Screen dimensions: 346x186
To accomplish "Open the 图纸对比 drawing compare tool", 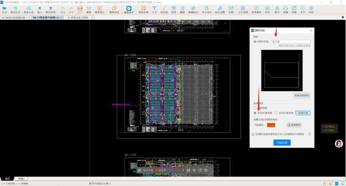I will tap(115, 10).
